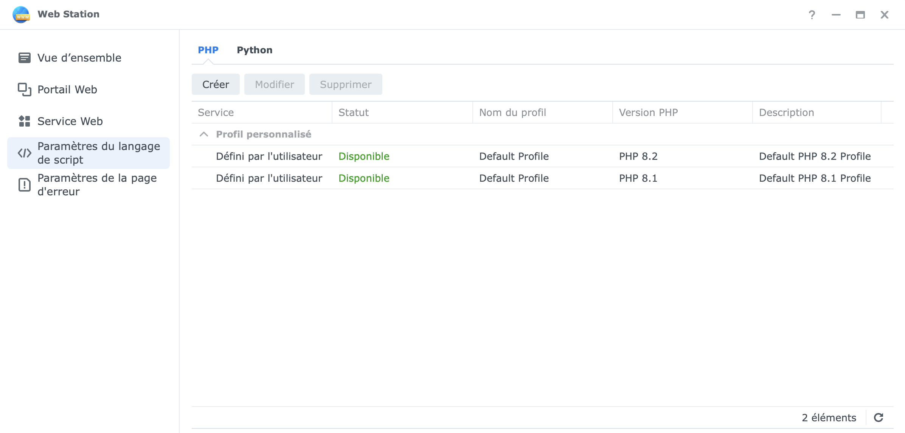Click the Supprimer button
Viewport: 905px width, 433px height.
click(x=345, y=84)
